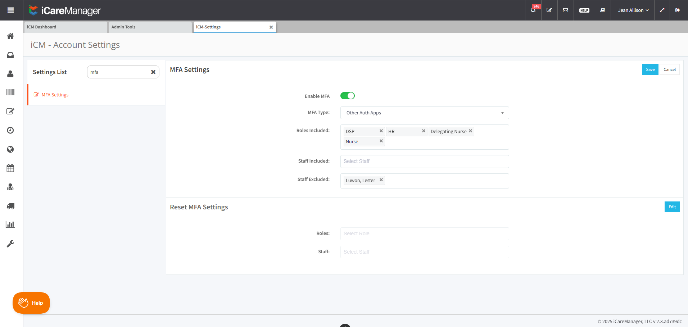Open the globe sidebar icon
The image size is (688, 327).
(10, 149)
